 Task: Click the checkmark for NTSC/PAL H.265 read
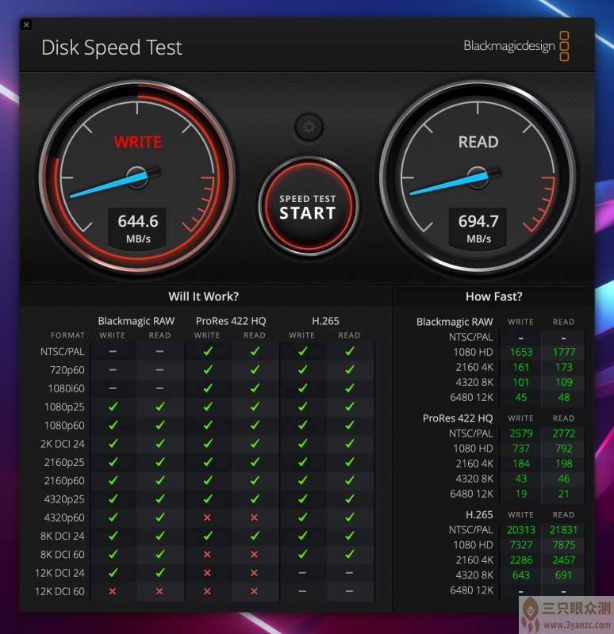(x=350, y=351)
